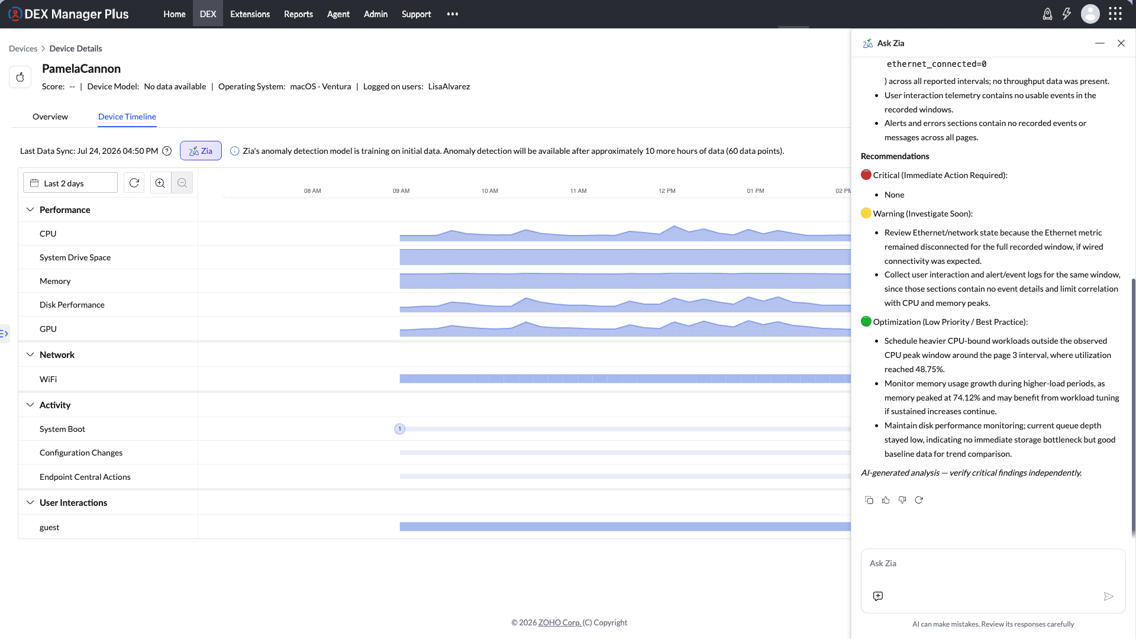Click the Apple device icon beside PamelaCannon
The image size is (1136, 639).
(x=20, y=77)
